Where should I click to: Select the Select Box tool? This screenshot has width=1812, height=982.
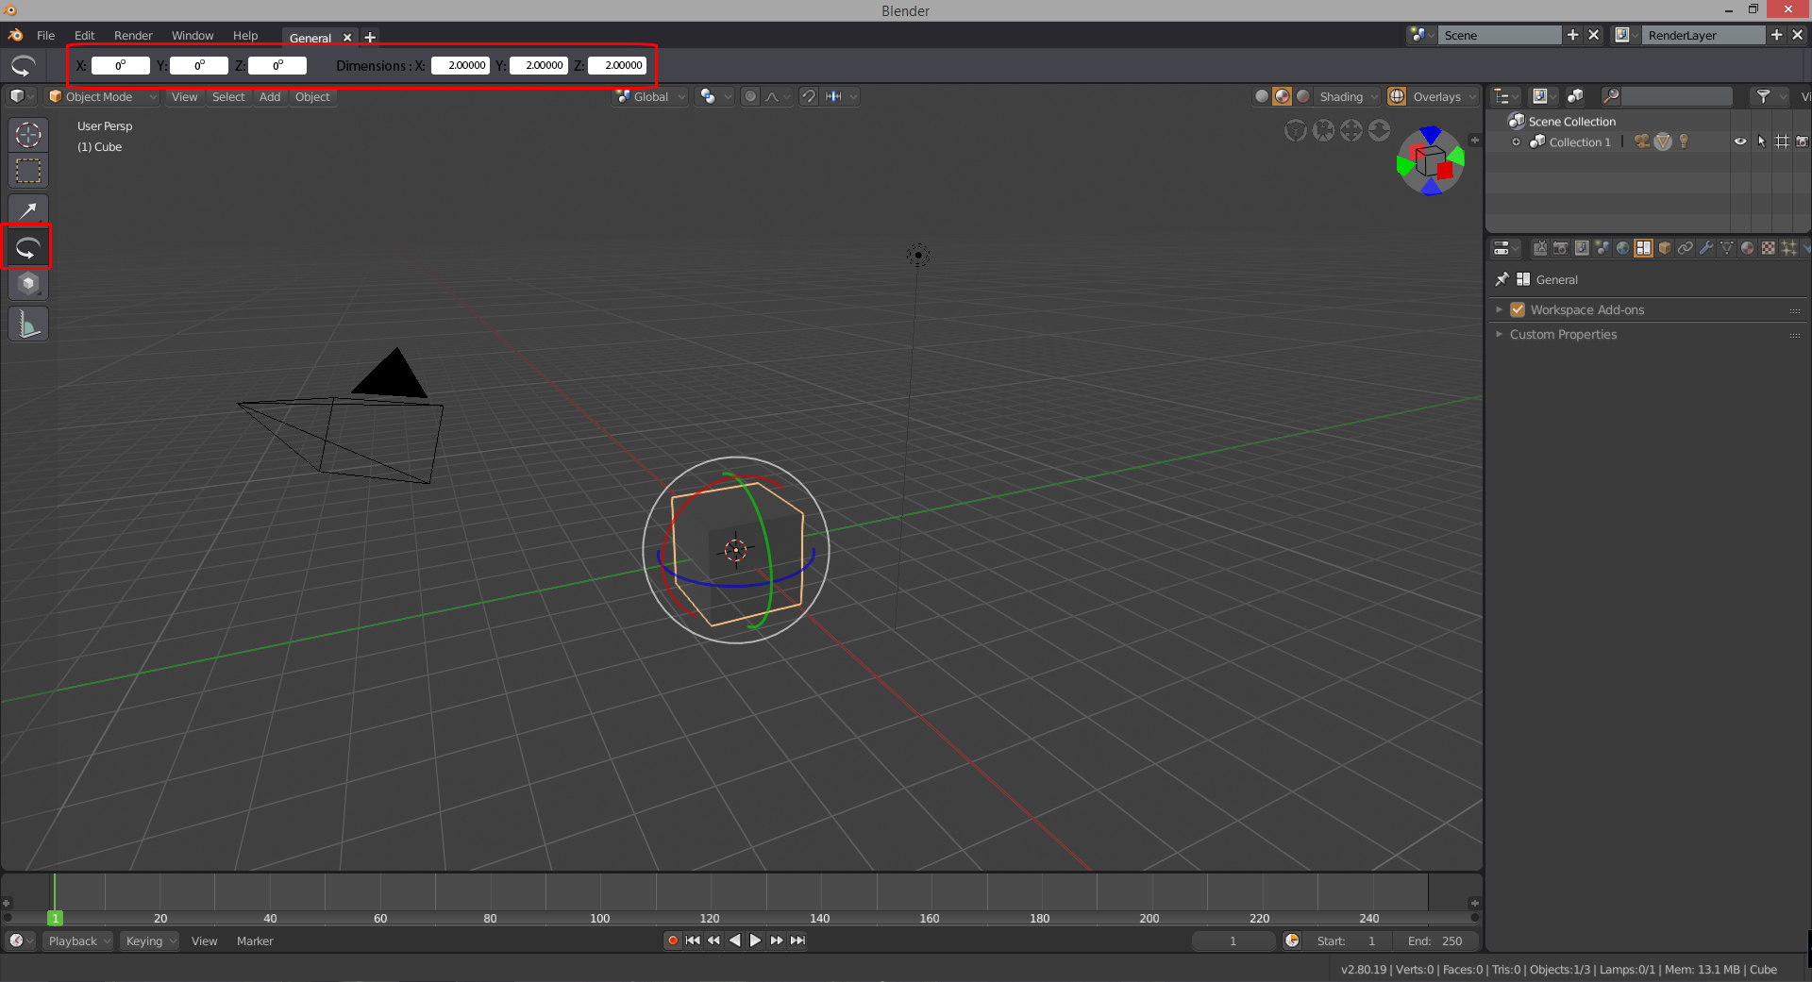28,172
